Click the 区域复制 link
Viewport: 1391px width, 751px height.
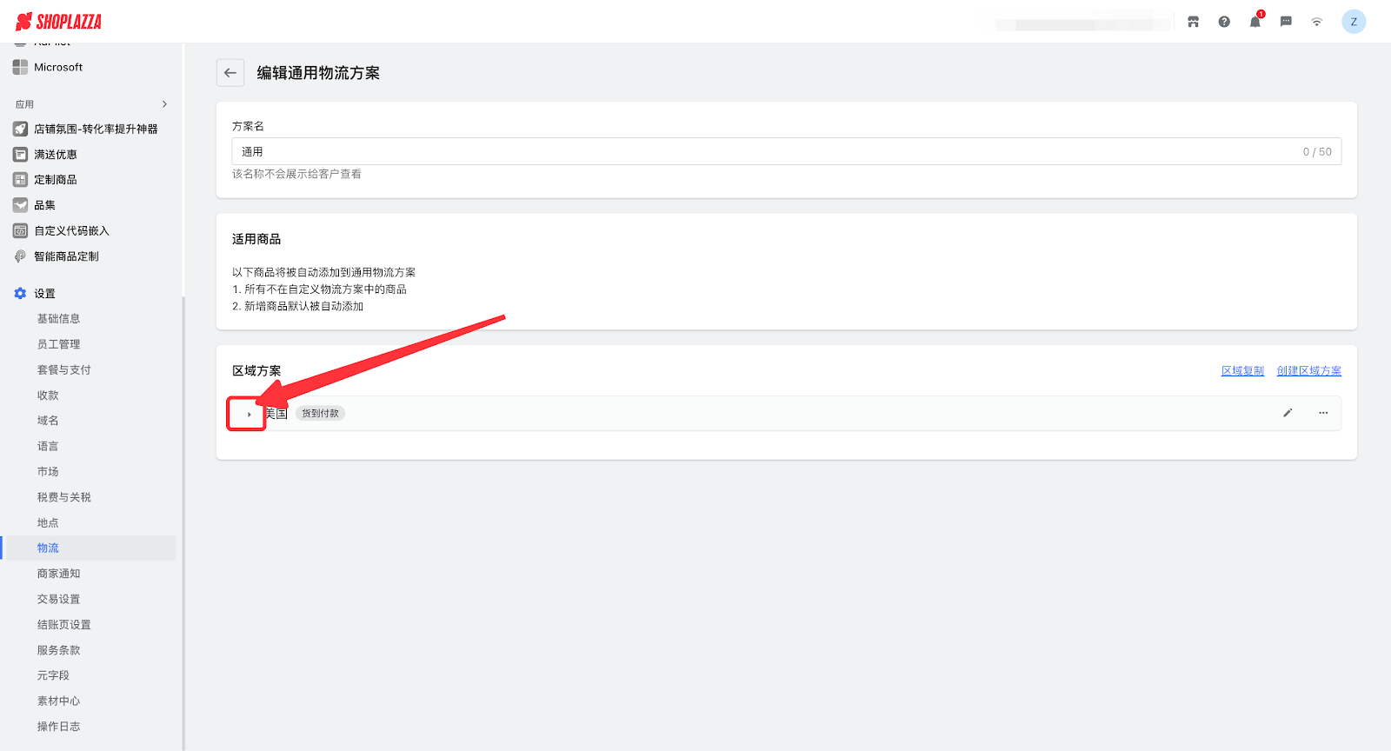(1242, 371)
